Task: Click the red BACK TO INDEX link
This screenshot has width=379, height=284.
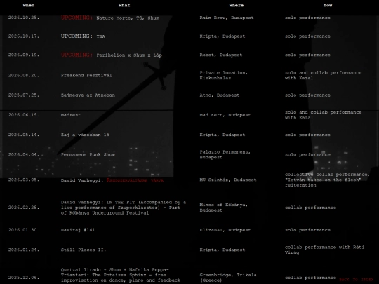Action: pyautogui.click(x=357, y=280)
